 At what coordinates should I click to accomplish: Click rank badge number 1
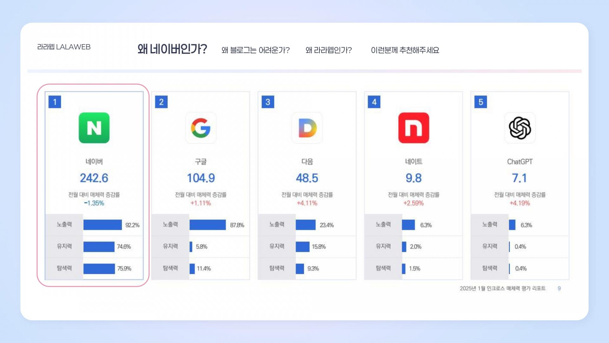pyautogui.click(x=55, y=102)
